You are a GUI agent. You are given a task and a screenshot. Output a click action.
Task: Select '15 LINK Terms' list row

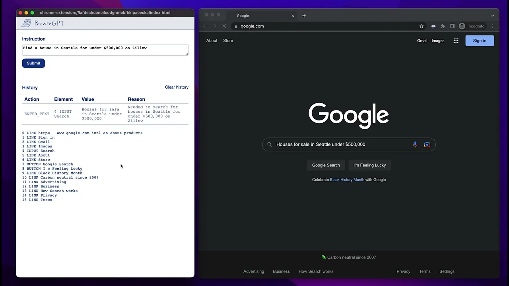click(x=37, y=200)
